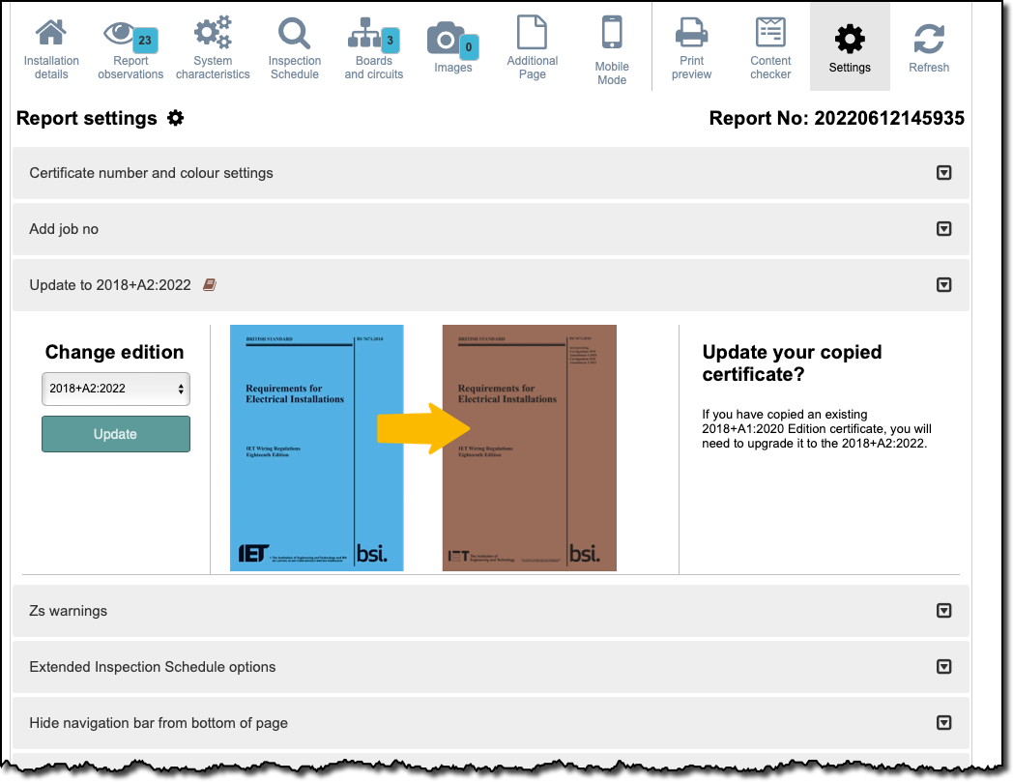Screen dimensions: 1013x782
Task: Run the Content checker
Action: point(770,49)
